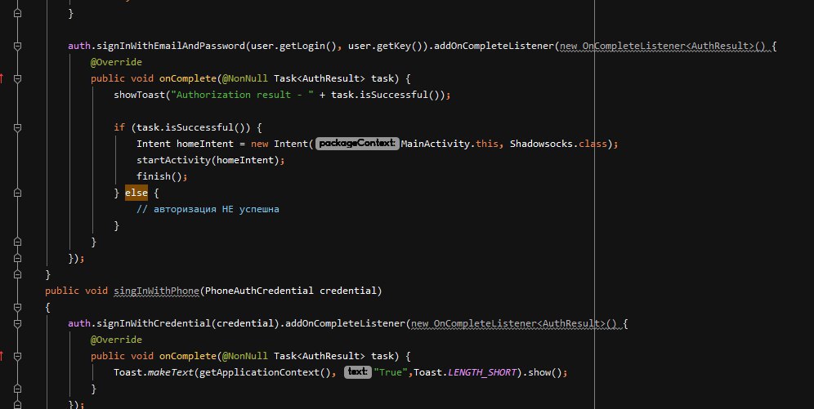Click the singInWithPhone method name

point(156,291)
